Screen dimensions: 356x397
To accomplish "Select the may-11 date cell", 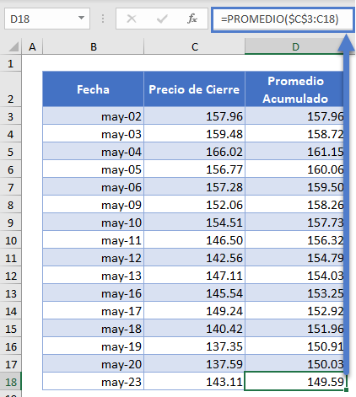I will click(x=93, y=240).
